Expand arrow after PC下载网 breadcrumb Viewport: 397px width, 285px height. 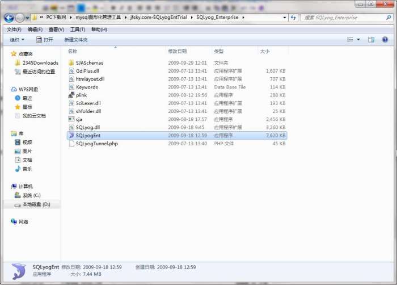[71, 18]
